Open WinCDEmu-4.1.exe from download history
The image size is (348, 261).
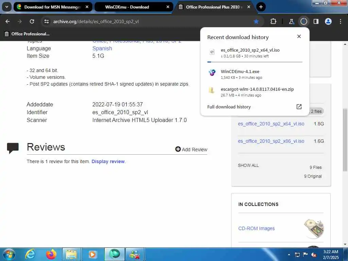(240, 72)
